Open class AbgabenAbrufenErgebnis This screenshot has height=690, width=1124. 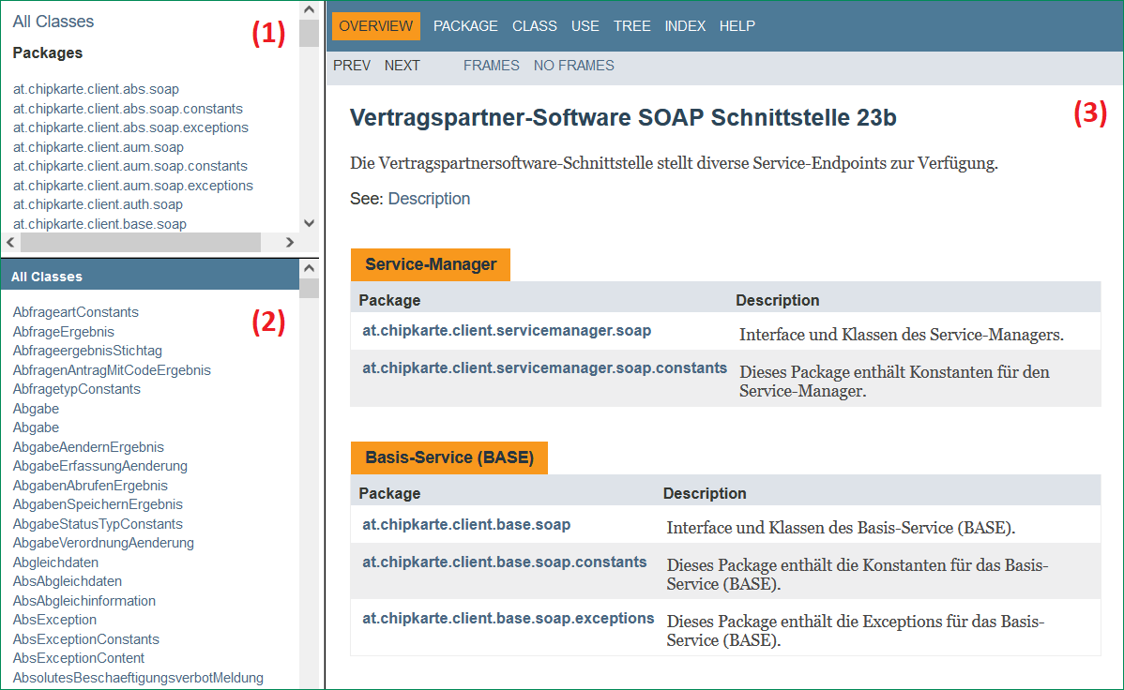click(90, 485)
